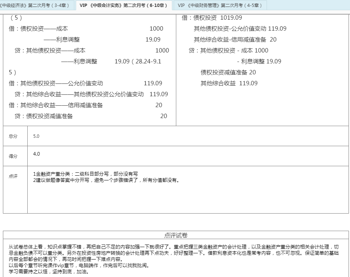This screenshot has width=350, height=277.
Task: Click the total score value 5.0
Action: click(x=36, y=136)
